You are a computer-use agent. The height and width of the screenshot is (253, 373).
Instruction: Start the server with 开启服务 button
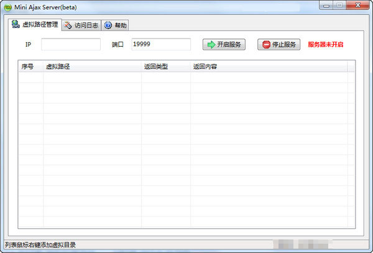click(224, 45)
